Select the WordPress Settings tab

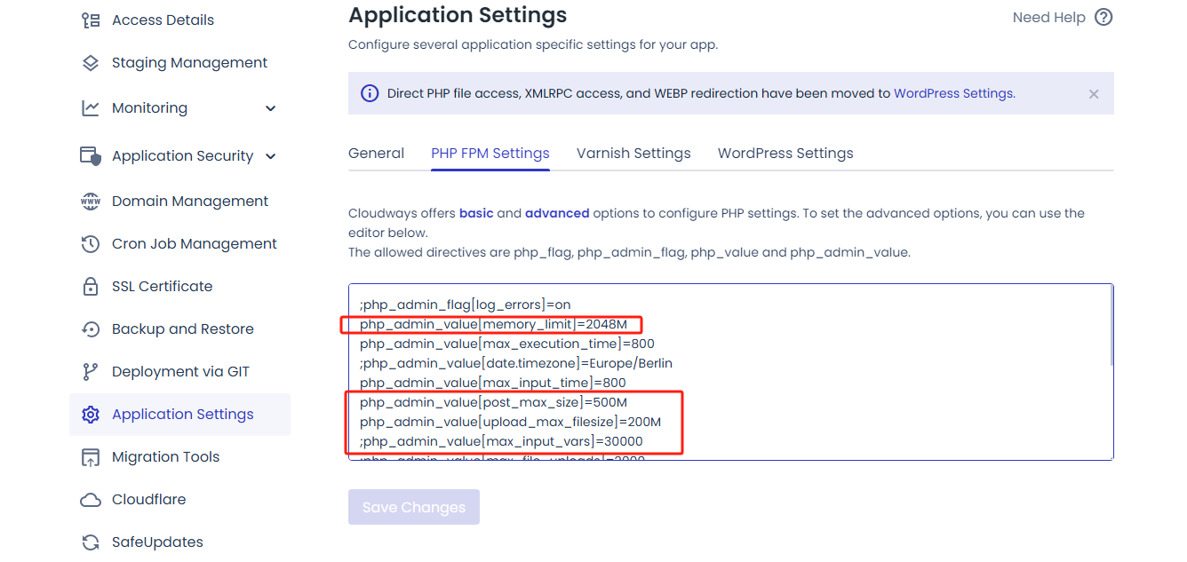pyautogui.click(x=785, y=154)
